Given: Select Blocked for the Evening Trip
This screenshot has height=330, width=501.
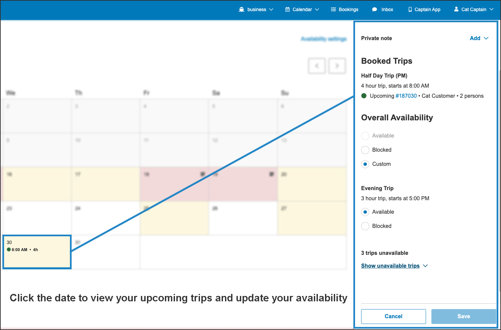Looking at the screenshot, I should pos(365,226).
